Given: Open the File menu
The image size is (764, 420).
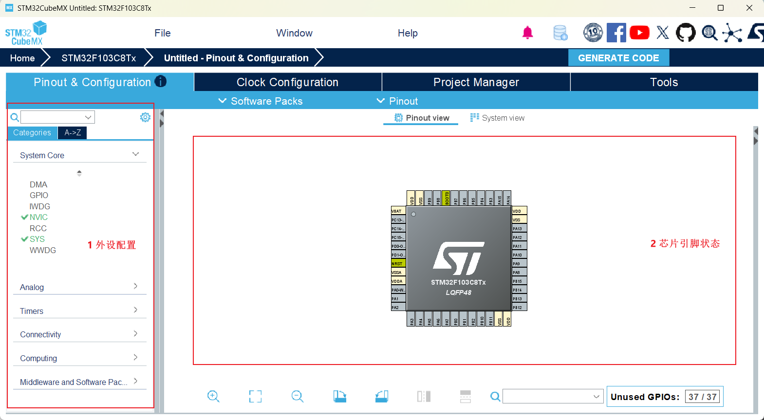Looking at the screenshot, I should click(x=163, y=33).
